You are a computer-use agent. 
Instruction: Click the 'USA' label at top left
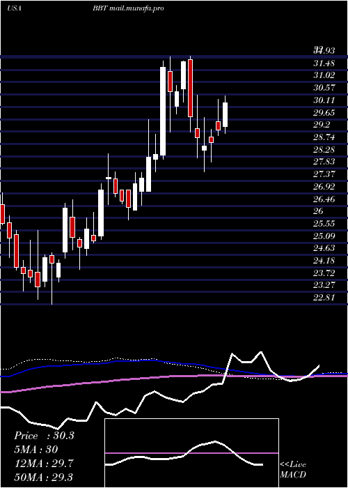point(14,8)
